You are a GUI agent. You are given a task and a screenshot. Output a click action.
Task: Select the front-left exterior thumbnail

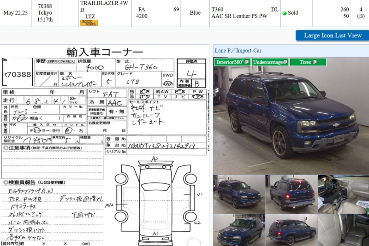click(x=238, y=194)
